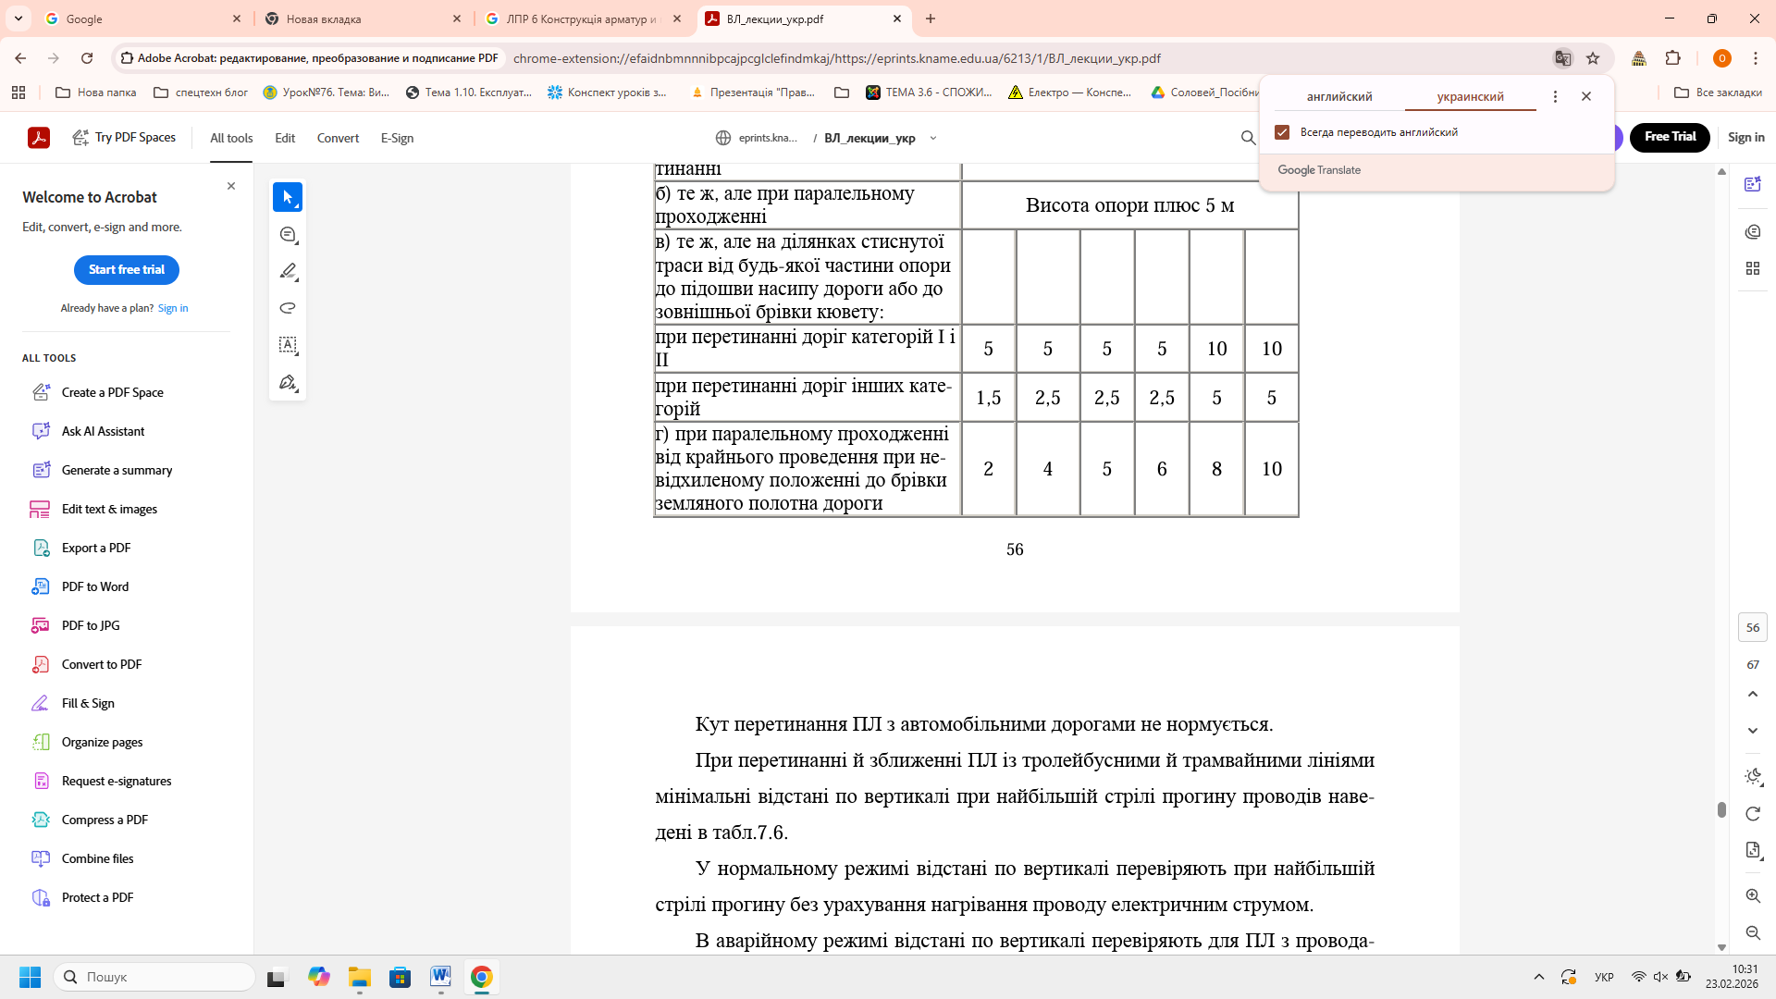Select the украинский language tab
This screenshot has width=1776, height=999.
1470,96
